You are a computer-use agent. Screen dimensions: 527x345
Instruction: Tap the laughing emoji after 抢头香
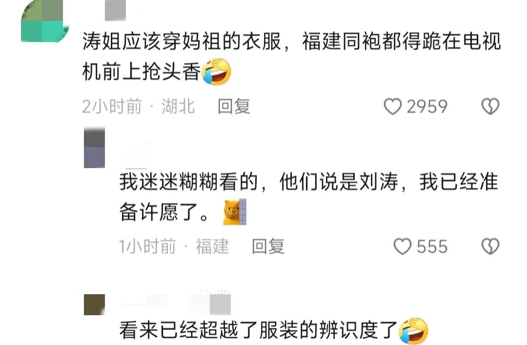point(217,71)
